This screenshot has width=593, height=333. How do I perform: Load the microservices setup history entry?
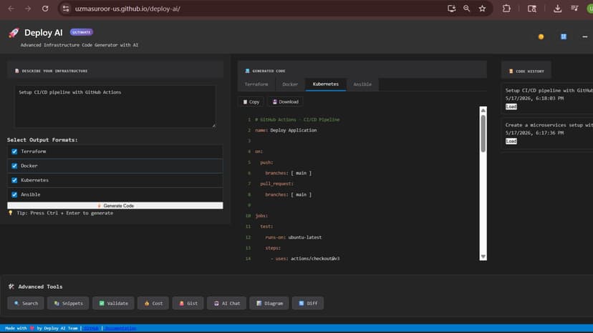(511, 141)
